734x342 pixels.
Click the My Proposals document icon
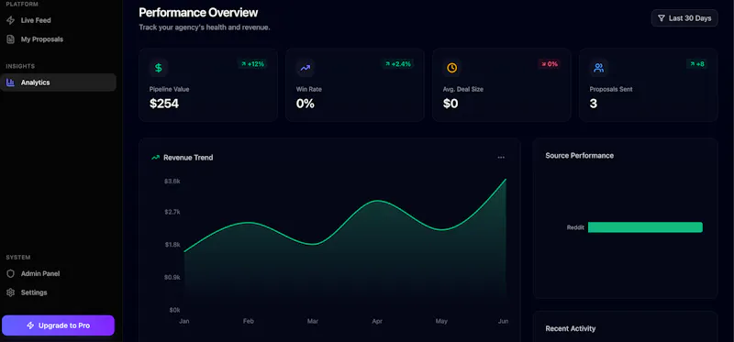pyautogui.click(x=10, y=39)
